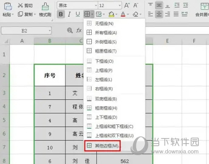Image resolution: width=209 pixels, height=164 pixels.
Task: Click the fx insert function icon
Action: click(79, 30)
